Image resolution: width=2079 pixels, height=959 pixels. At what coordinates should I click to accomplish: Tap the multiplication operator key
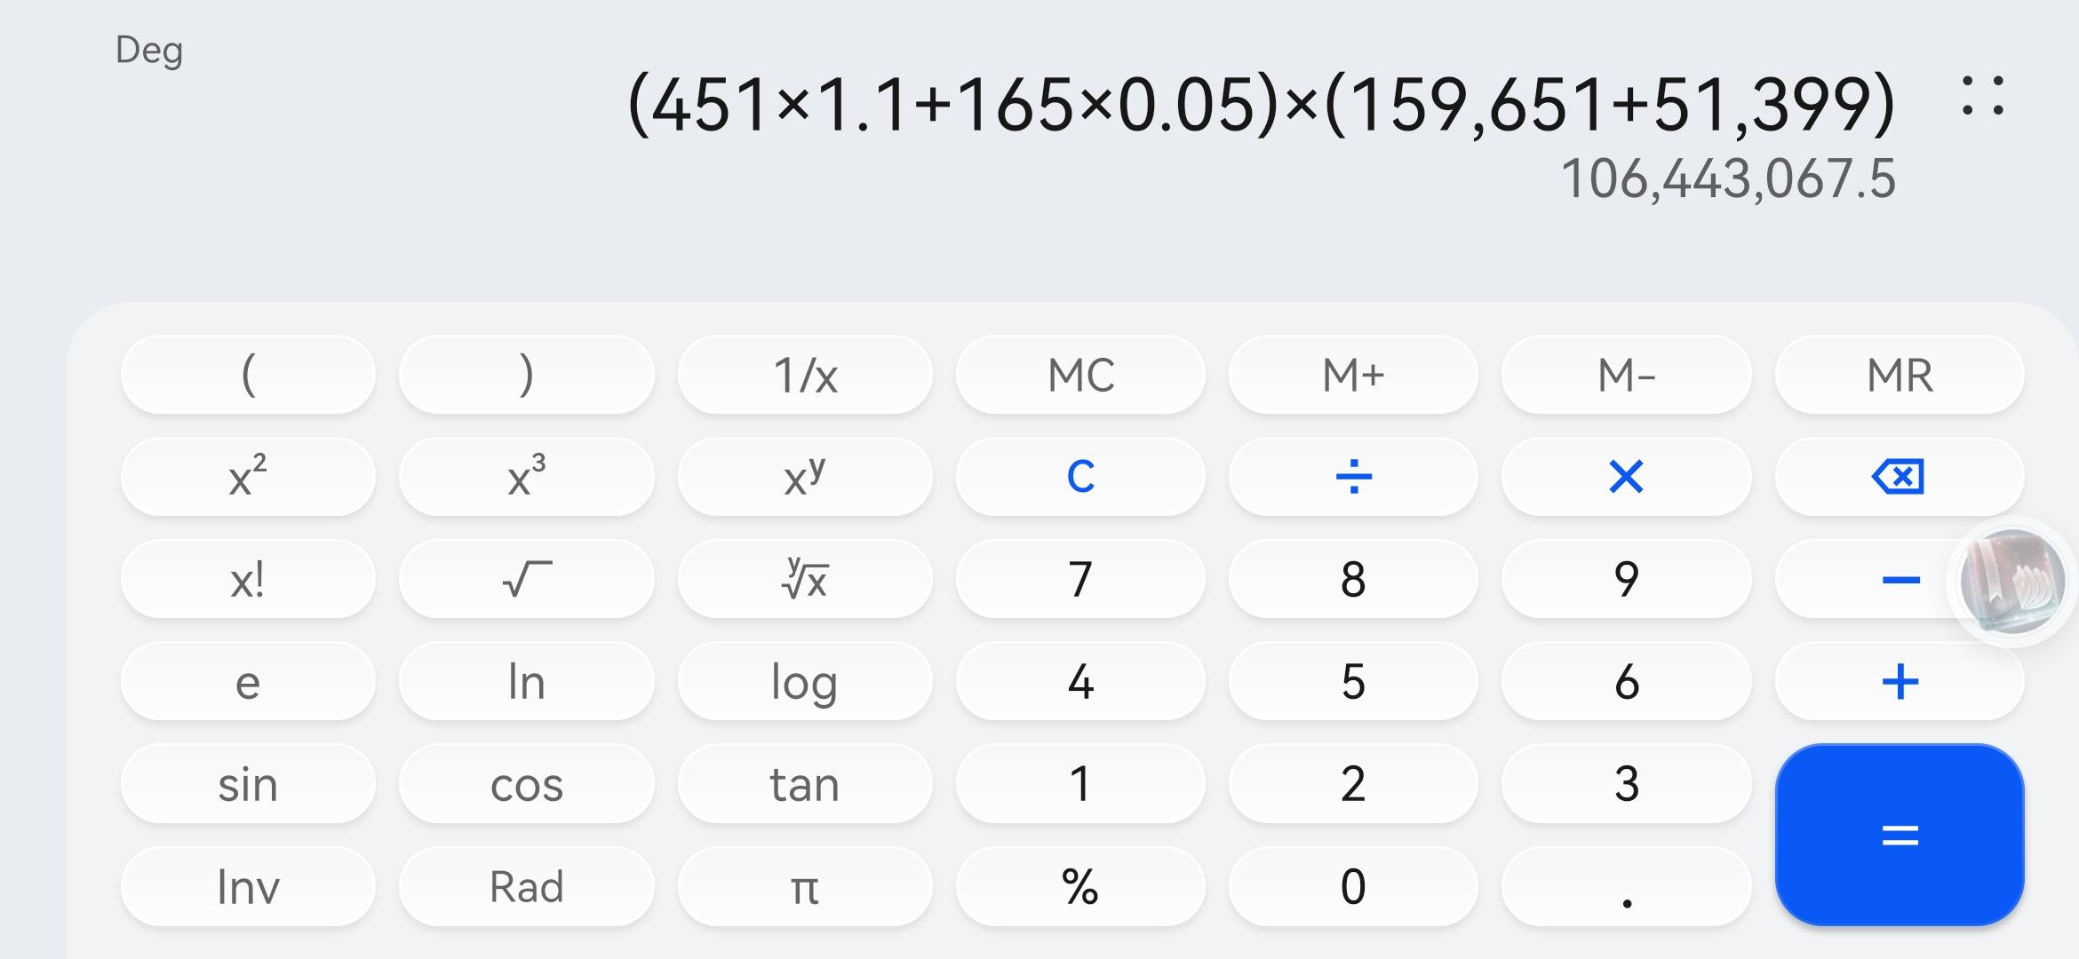pos(1626,477)
